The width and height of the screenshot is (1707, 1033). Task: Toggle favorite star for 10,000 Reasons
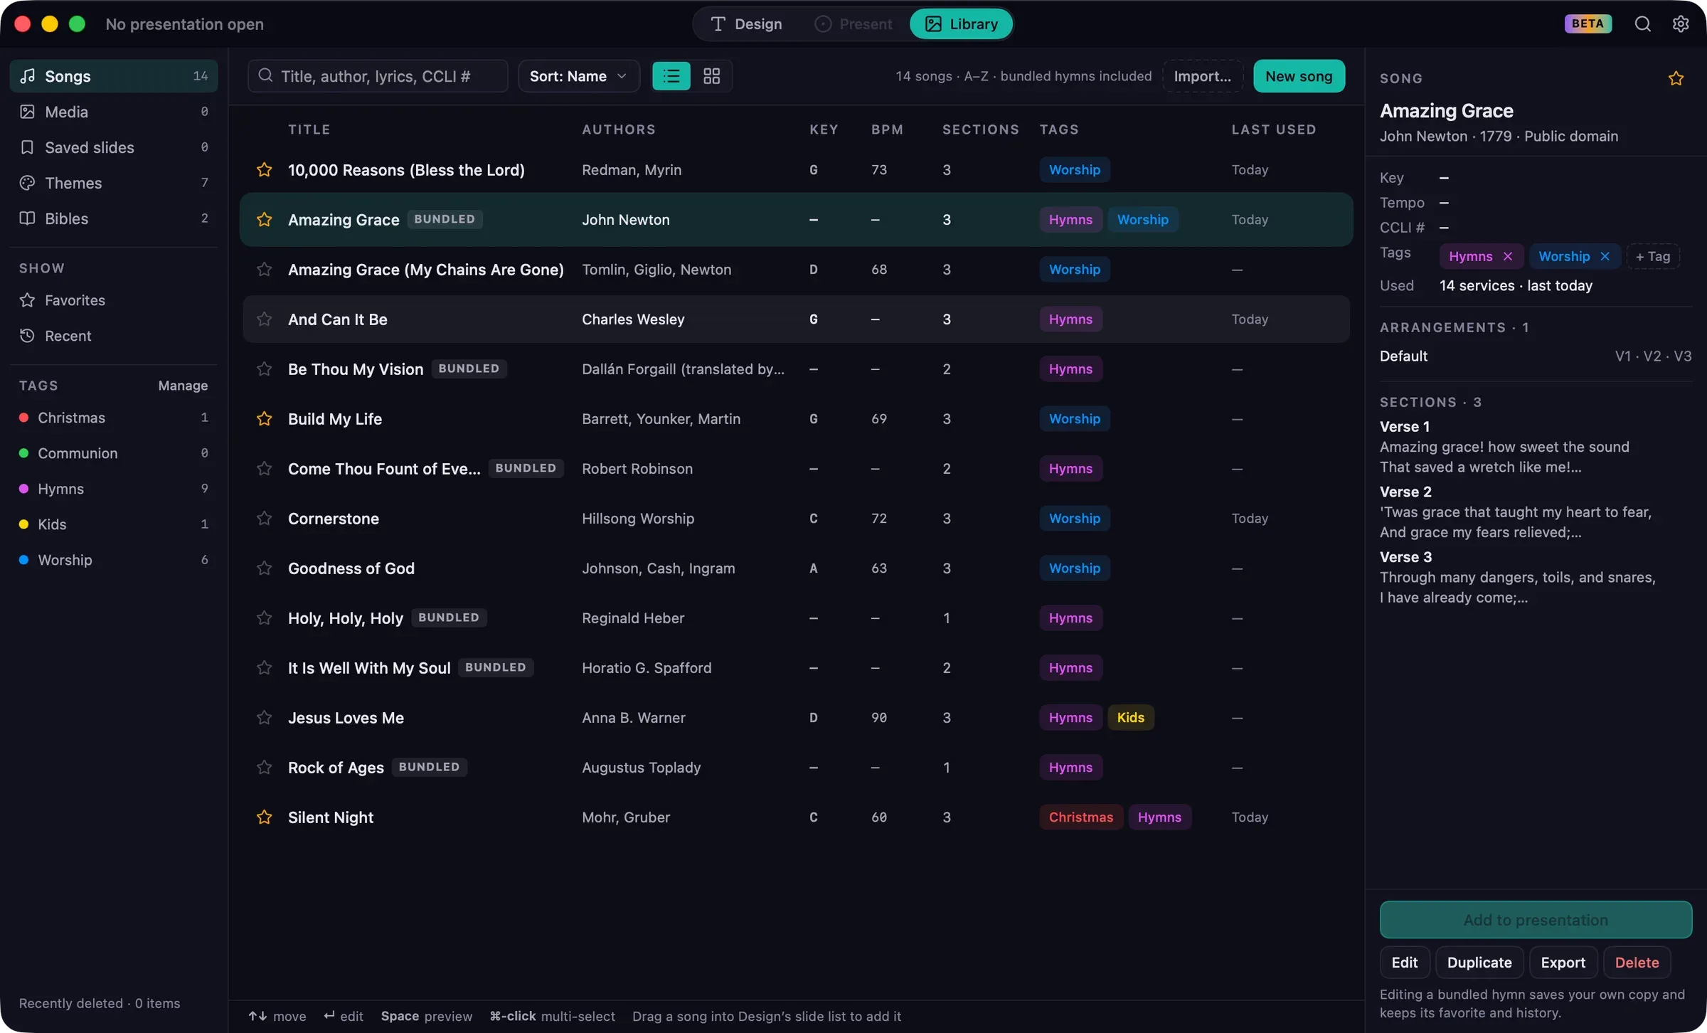[264, 170]
